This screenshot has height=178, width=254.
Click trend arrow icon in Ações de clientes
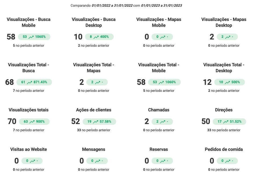coord(96,122)
